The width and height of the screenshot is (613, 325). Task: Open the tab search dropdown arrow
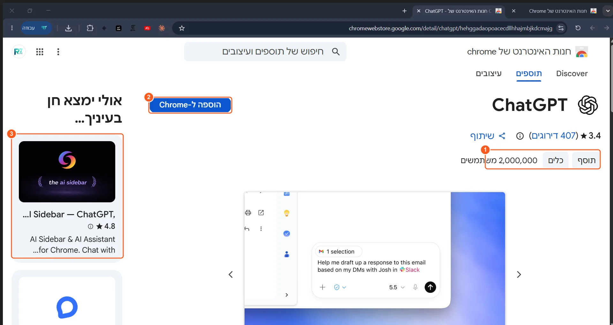pyautogui.click(x=608, y=11)
